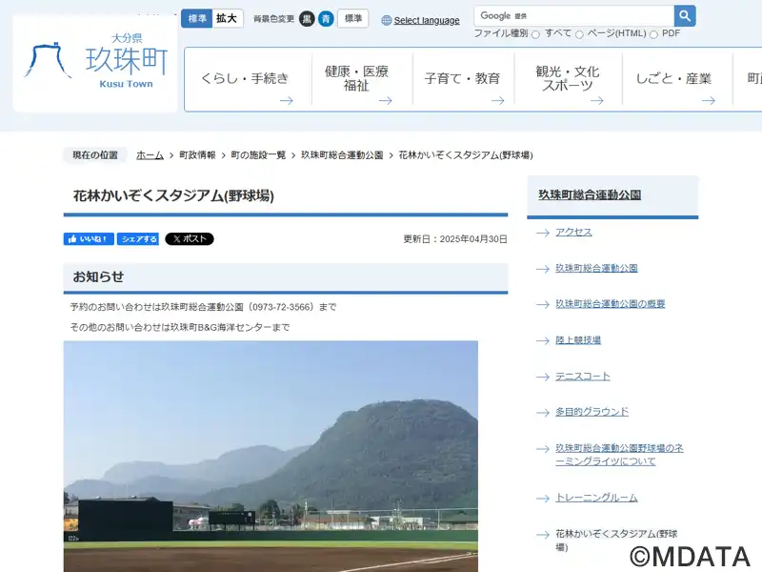Select the すべて file type radio
Image resolution: width=762 pixels, height=572 pixels.
[x=535, y=34]
